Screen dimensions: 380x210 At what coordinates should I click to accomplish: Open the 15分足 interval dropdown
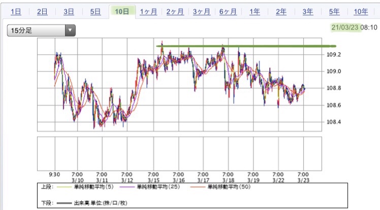41,31
